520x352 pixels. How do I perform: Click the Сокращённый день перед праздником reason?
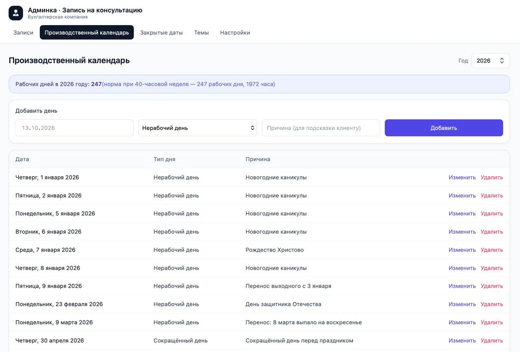299,341
